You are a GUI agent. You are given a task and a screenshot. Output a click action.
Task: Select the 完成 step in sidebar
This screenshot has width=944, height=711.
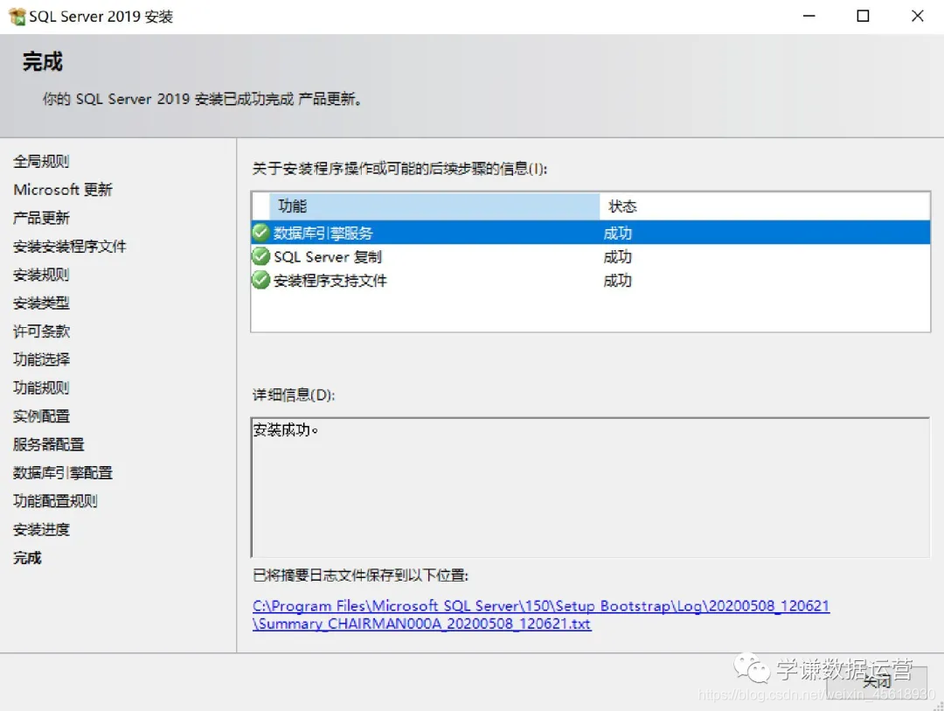coord(27,558)
